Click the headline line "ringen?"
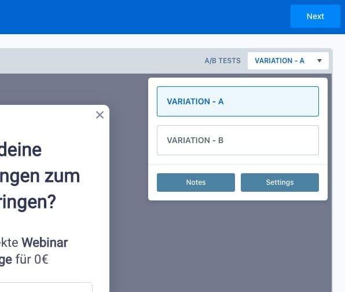This screenshot has width=345, height=292. [28, 202]
